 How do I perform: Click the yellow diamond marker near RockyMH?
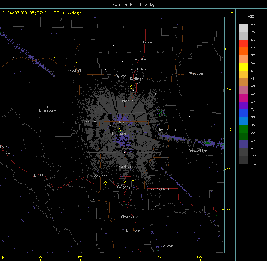pos(77,63)
